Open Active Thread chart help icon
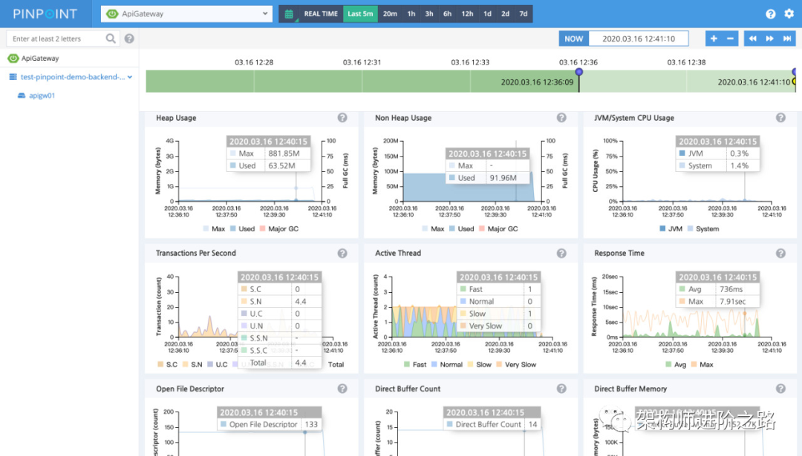 click(x=561, y=254)
